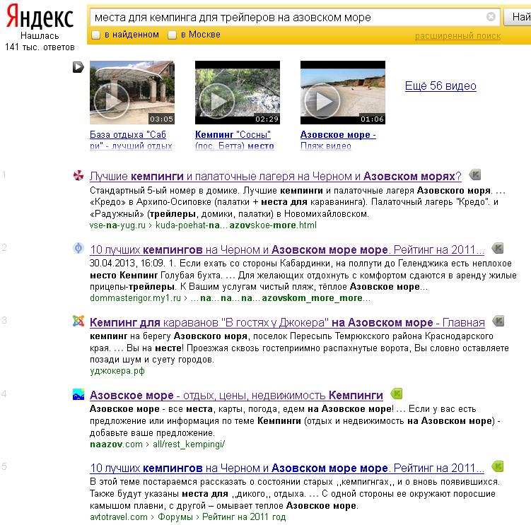Image resolution: width=531 pixels, height=525 pixels.
Task: Click green tag icon for avtotravel result
Action: pyautogui.click(x=498, y=466)
